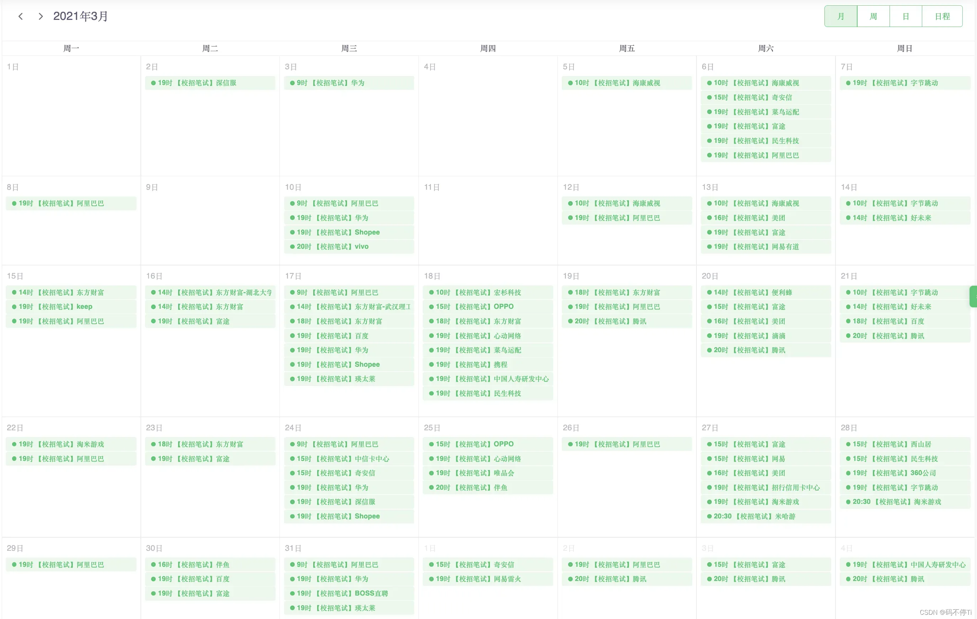Image resolution: width=977 pixels, height=619 pixels.
Task: Click the 周日 column header
Action: pyautogui.click(x=905, y=48)
